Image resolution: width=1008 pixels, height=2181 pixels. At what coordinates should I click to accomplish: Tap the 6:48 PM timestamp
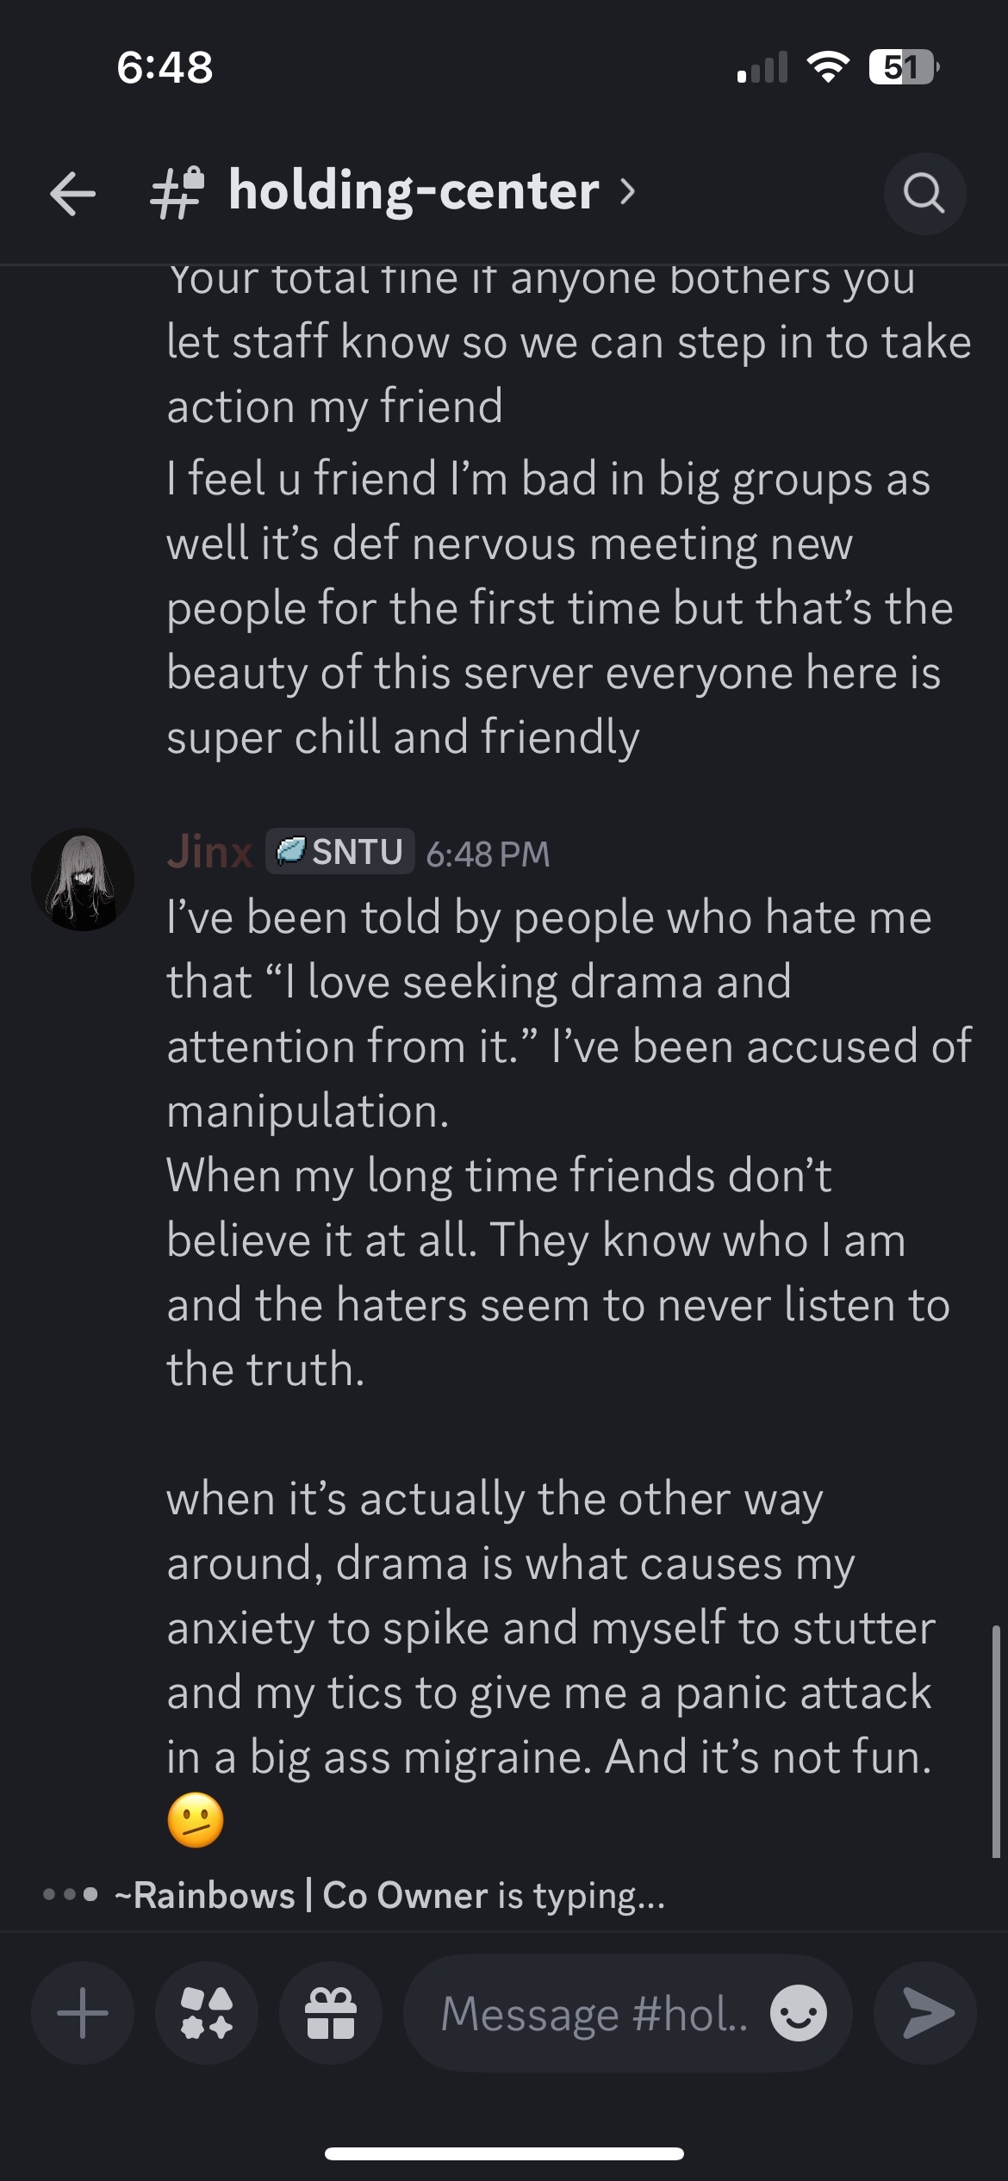click(x=488, y=854)
